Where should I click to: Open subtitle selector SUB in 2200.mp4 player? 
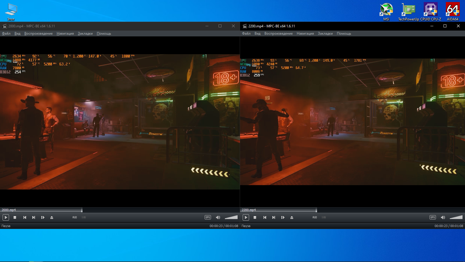324,217
